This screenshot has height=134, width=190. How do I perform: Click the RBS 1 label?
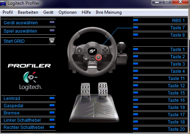point(178,21)
